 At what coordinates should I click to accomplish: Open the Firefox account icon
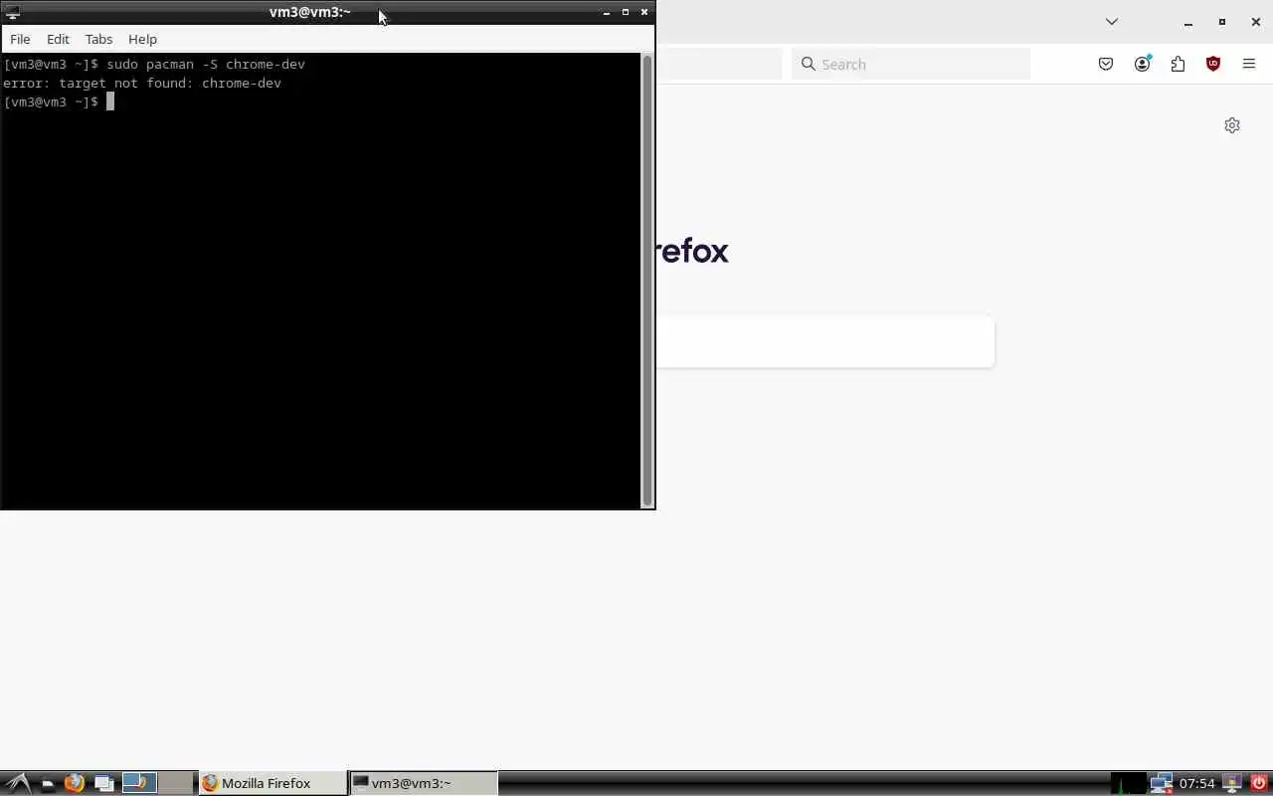(x=1142, y=64)
